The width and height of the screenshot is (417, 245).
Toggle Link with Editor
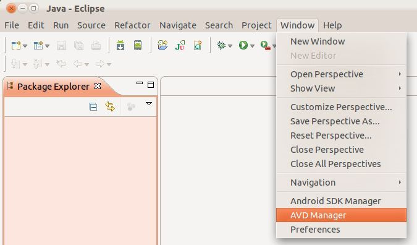(110, 106)
